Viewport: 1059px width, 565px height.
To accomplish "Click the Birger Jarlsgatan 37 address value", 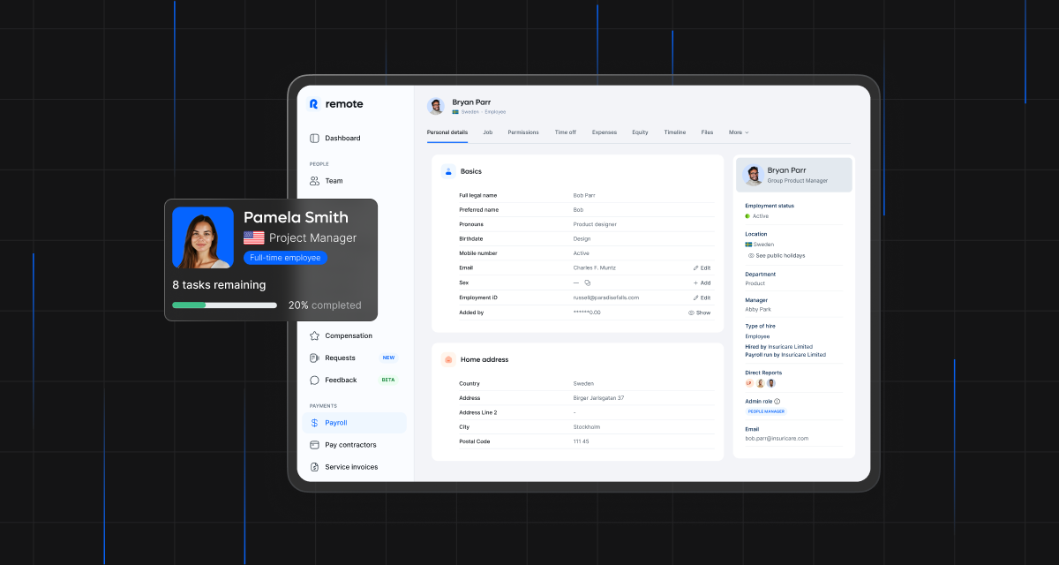I will (598, 398).
